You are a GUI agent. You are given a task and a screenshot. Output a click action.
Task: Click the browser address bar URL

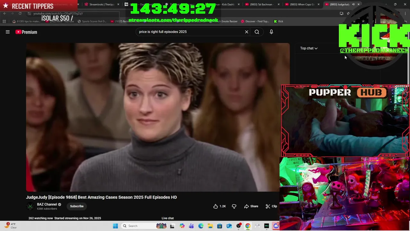coord(58,13)
